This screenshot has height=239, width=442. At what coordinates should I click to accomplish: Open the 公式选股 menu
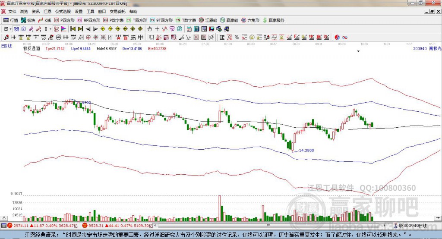63,12
